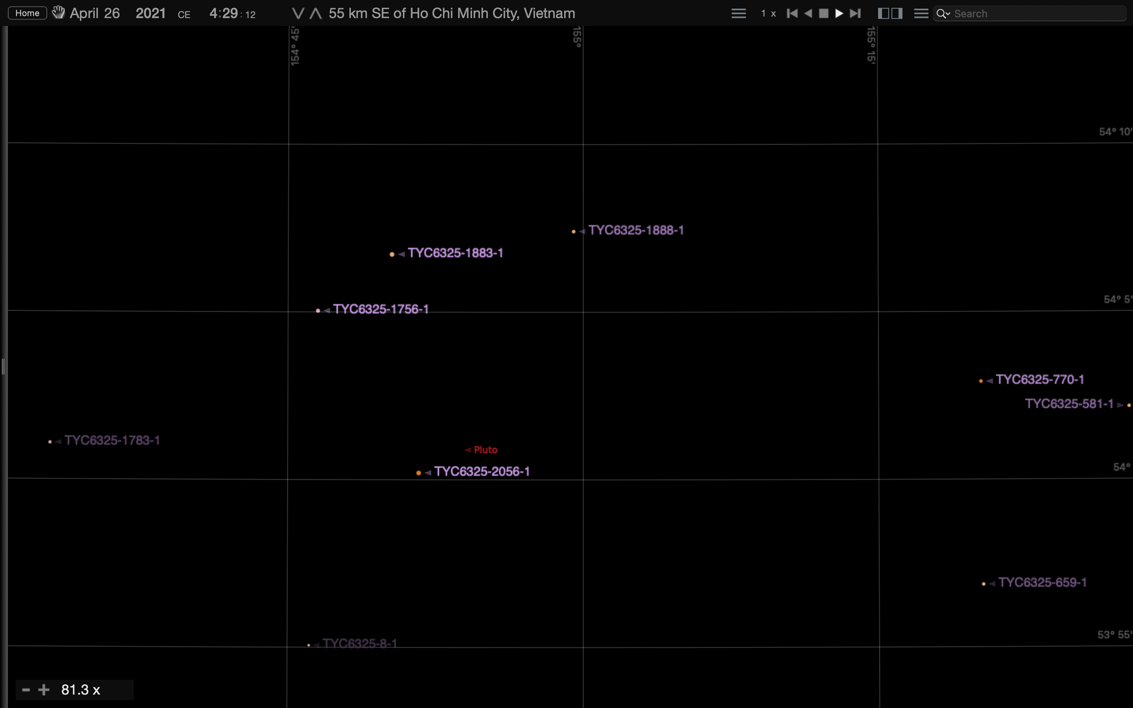Open the menu icon left of search
Screen dimensions: 1133x708
pyautogui.click(x=921, y=13)
